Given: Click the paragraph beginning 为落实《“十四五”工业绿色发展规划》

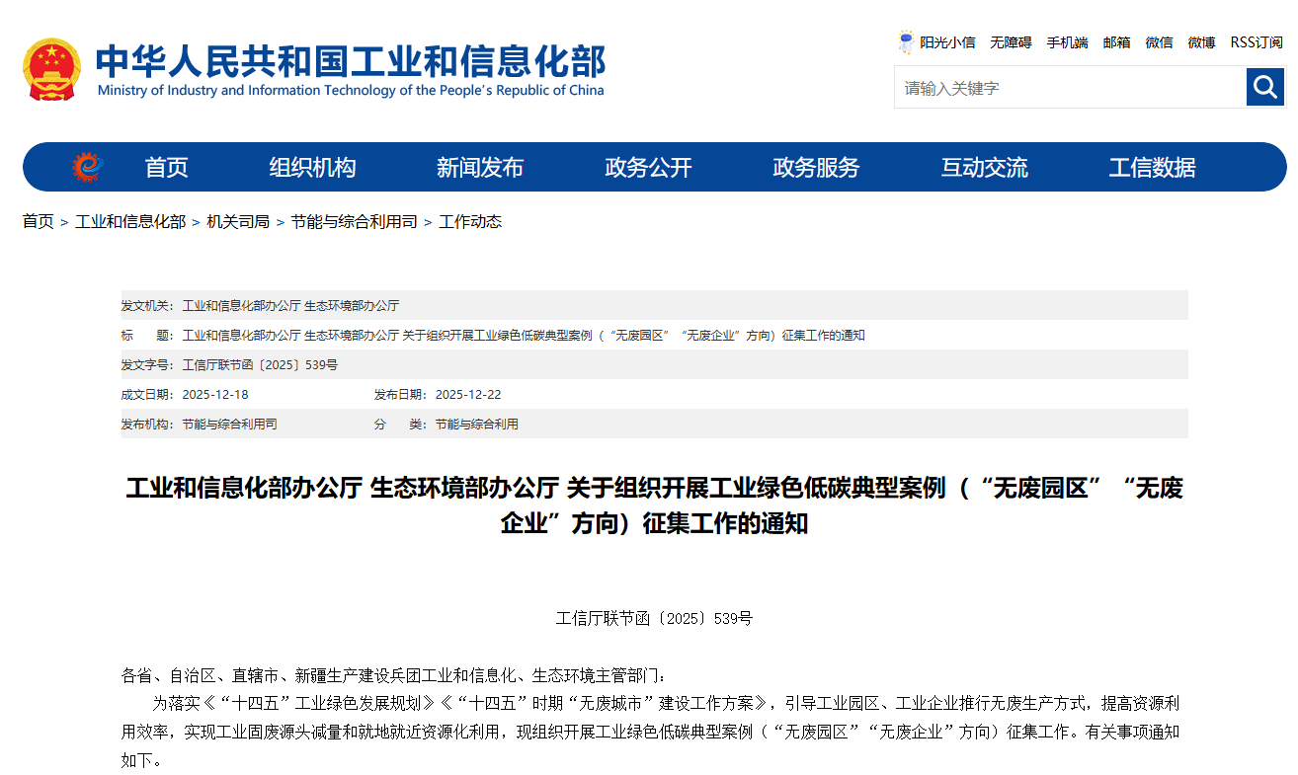Looking at the screenshot, I should pos(650,733).
